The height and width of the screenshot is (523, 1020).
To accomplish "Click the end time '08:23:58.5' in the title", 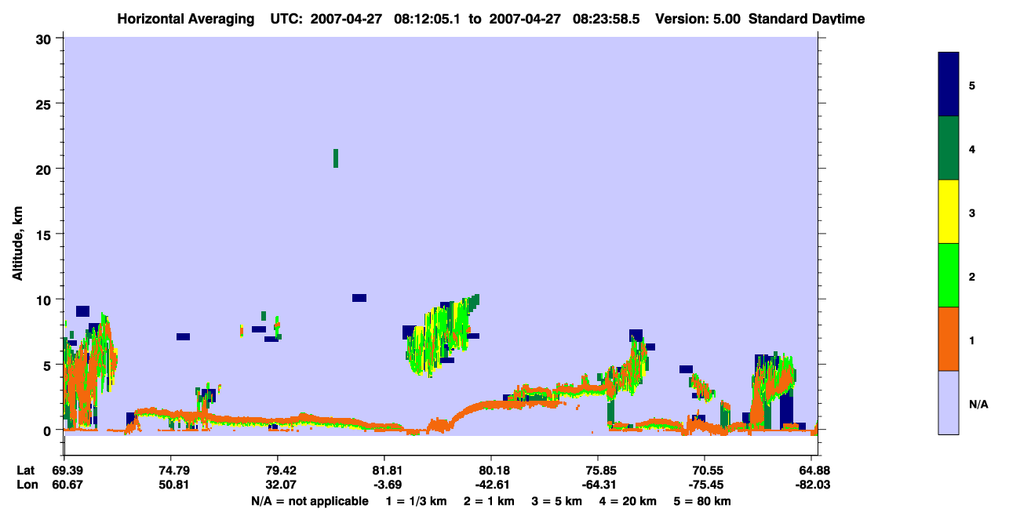I will point(607,19).
